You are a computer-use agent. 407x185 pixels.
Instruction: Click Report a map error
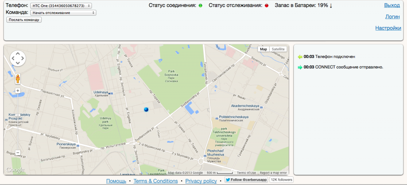click(x=273, y=173)
